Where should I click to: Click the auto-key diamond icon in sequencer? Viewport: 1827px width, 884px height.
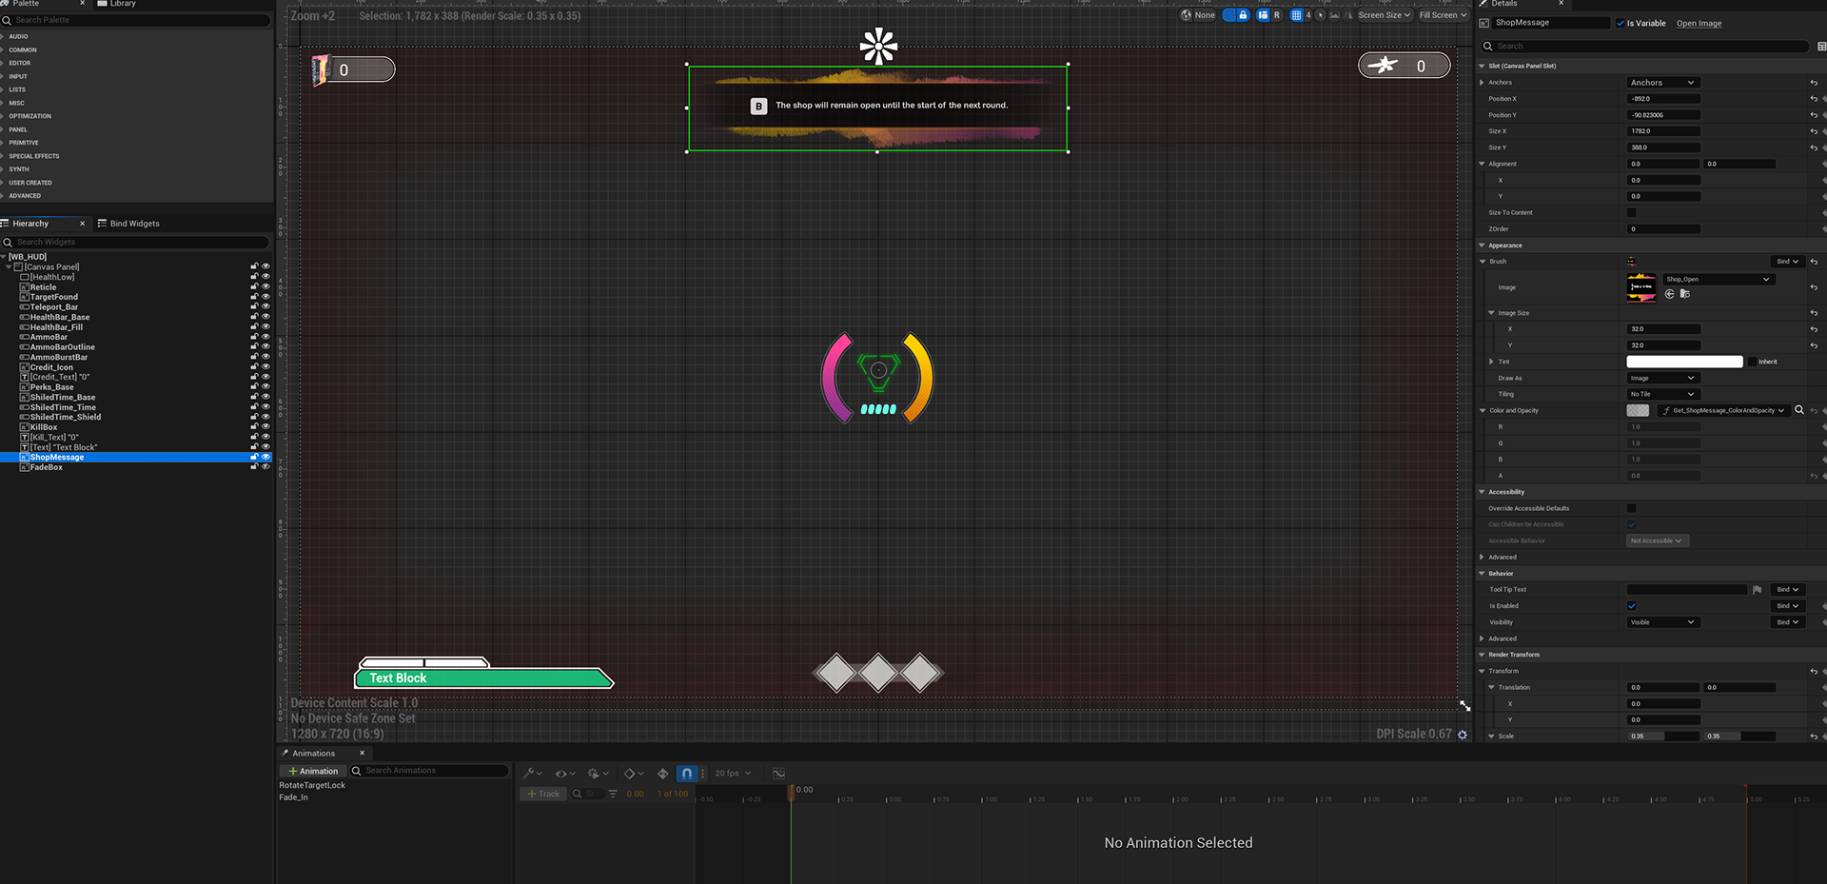click(663, 774)
